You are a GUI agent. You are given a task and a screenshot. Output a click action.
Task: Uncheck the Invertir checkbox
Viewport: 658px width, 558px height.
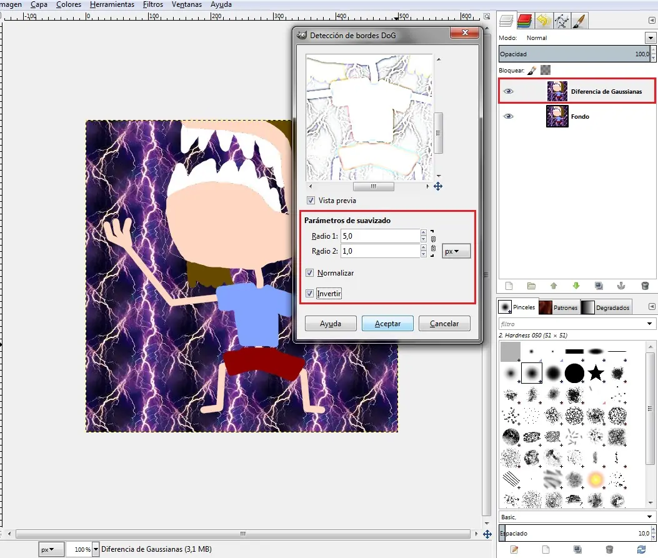(310, 293)
